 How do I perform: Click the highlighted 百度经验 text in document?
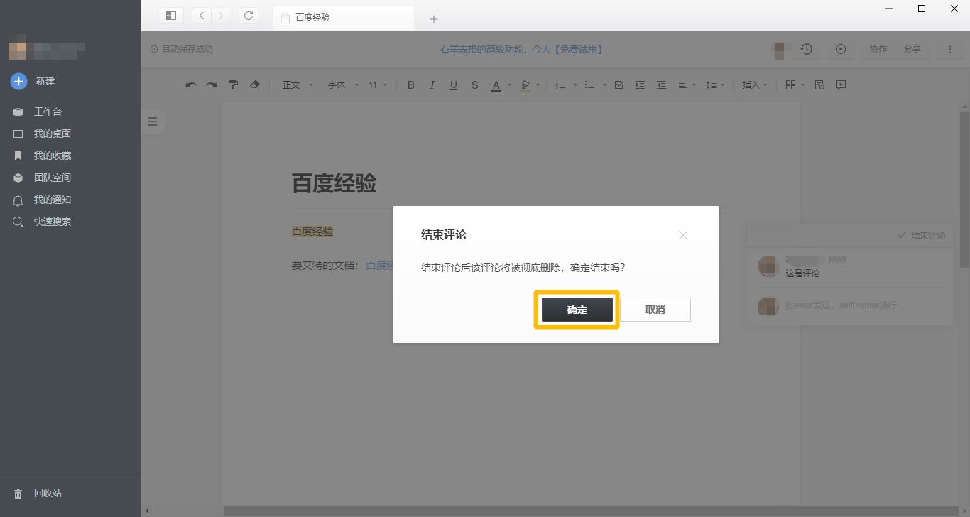[312, 232]
